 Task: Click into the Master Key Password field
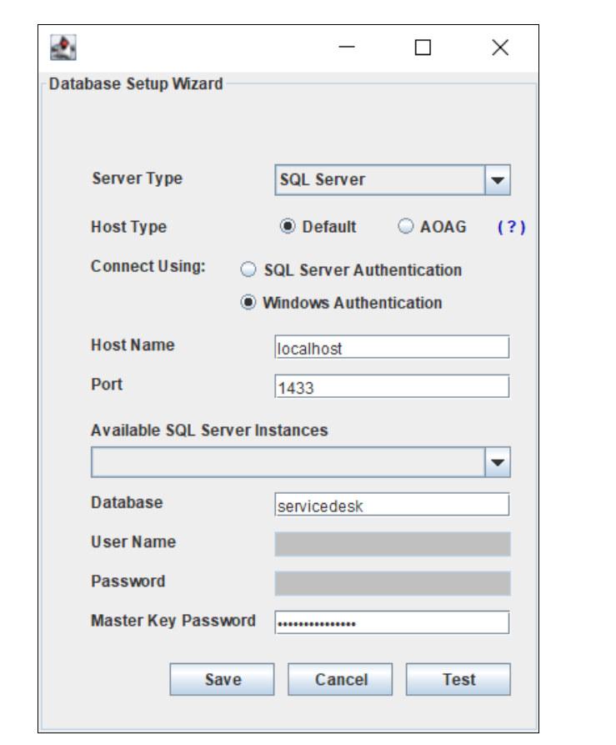(392, 623)
